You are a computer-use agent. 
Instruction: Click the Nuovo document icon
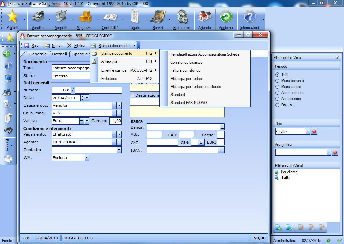pyautogui.click(x=47, y=46)
